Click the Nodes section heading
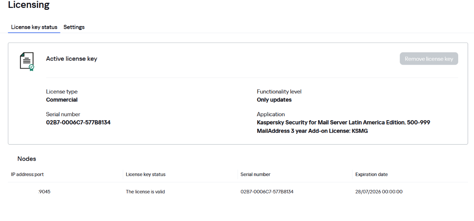The width and height of the screenshot is (474, 221). [27, 159]
